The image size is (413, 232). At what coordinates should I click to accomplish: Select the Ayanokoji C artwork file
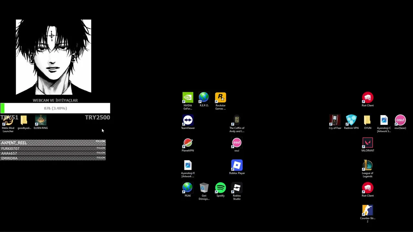pyautogui.click(x=384, y=120)
